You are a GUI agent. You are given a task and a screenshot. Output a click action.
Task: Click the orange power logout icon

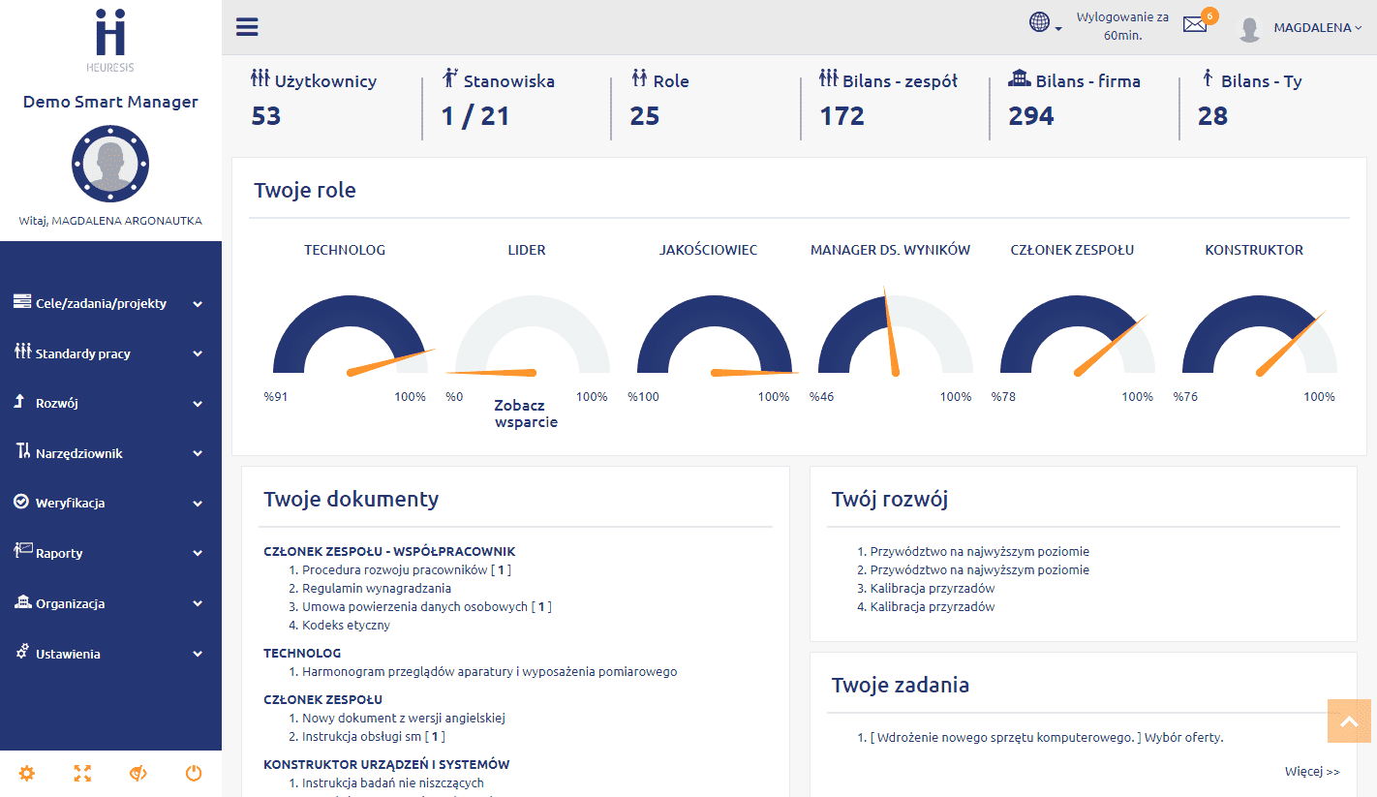[194, 773]
